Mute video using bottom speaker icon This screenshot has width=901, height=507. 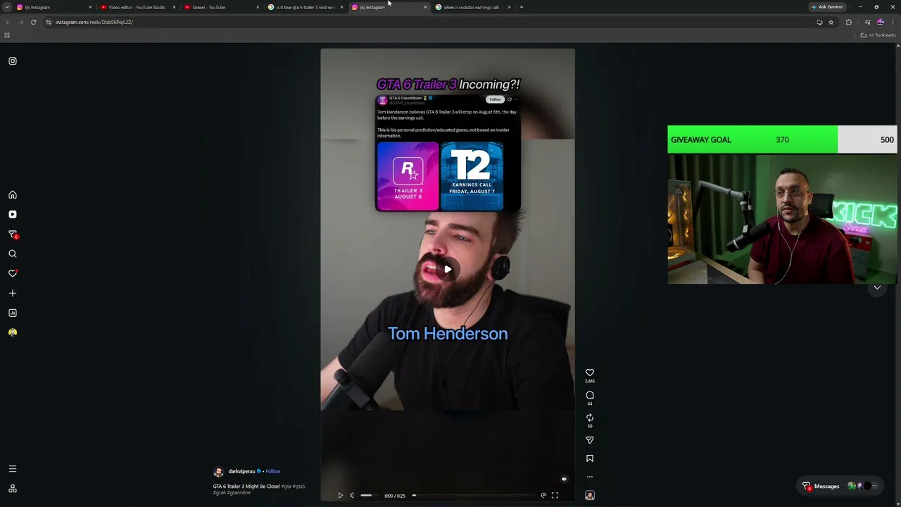(x=352, y=496)
